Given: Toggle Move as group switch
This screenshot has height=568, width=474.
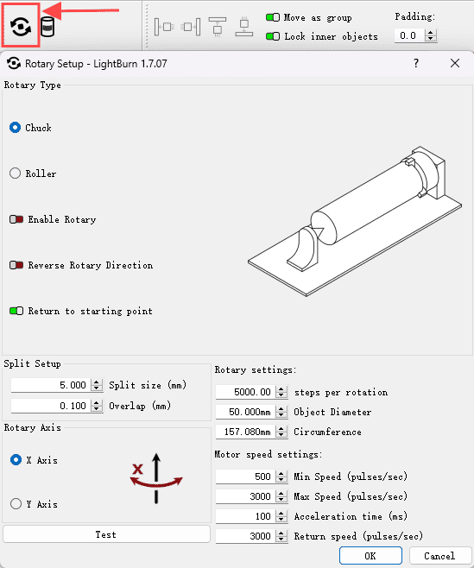Looking at the screenshot, I should tap(273, 17).
